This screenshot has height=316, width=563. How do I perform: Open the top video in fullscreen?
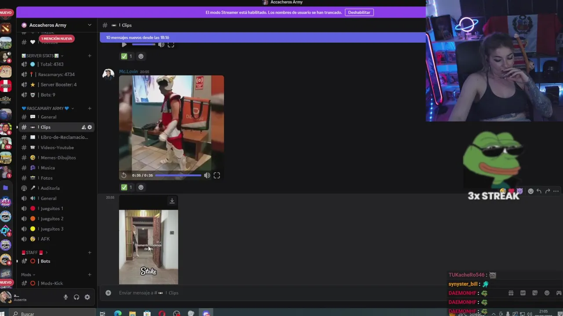pyautogui.click(x=171, y=45)
